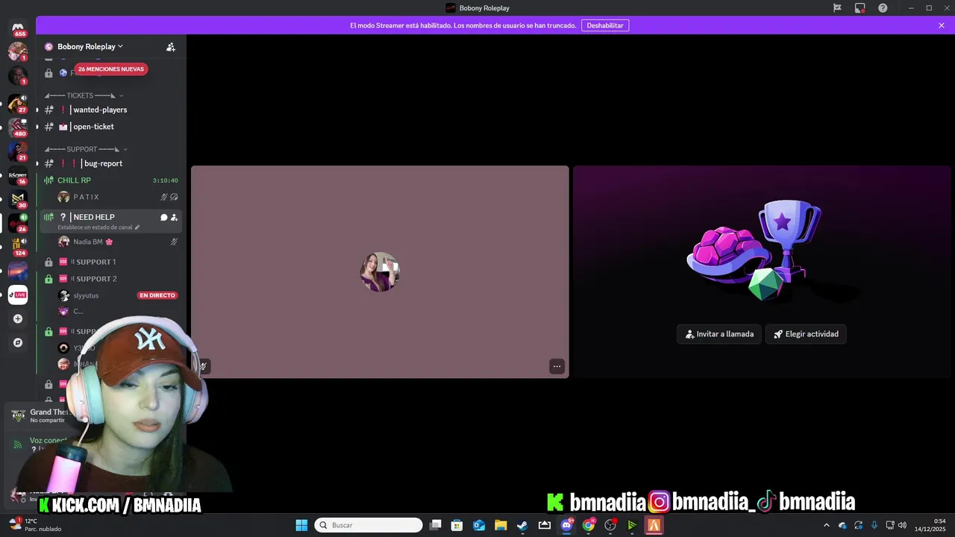This screenshot has width=955, height=537.
Task: Edit channel status pencil icon
Action: coord(137,227)
